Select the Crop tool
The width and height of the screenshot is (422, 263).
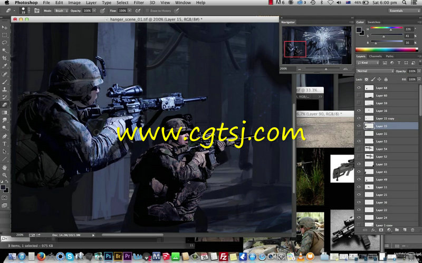click(5, 58)
